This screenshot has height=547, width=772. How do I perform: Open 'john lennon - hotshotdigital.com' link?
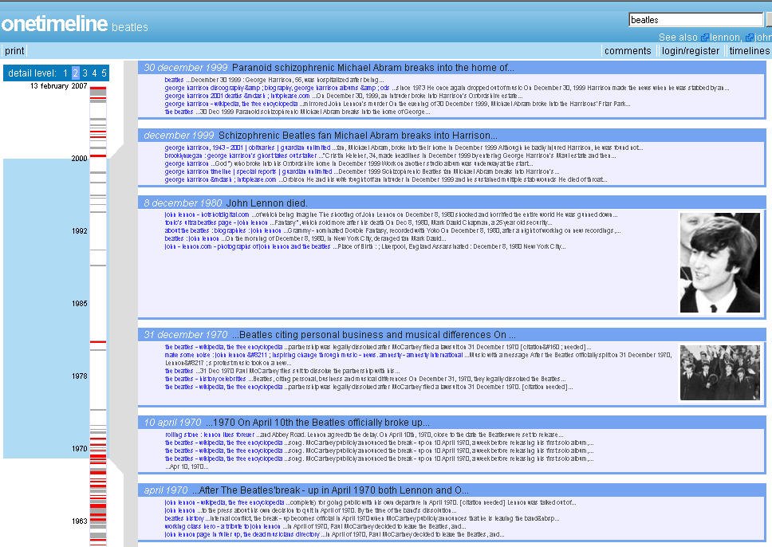(x=207, y=214)
